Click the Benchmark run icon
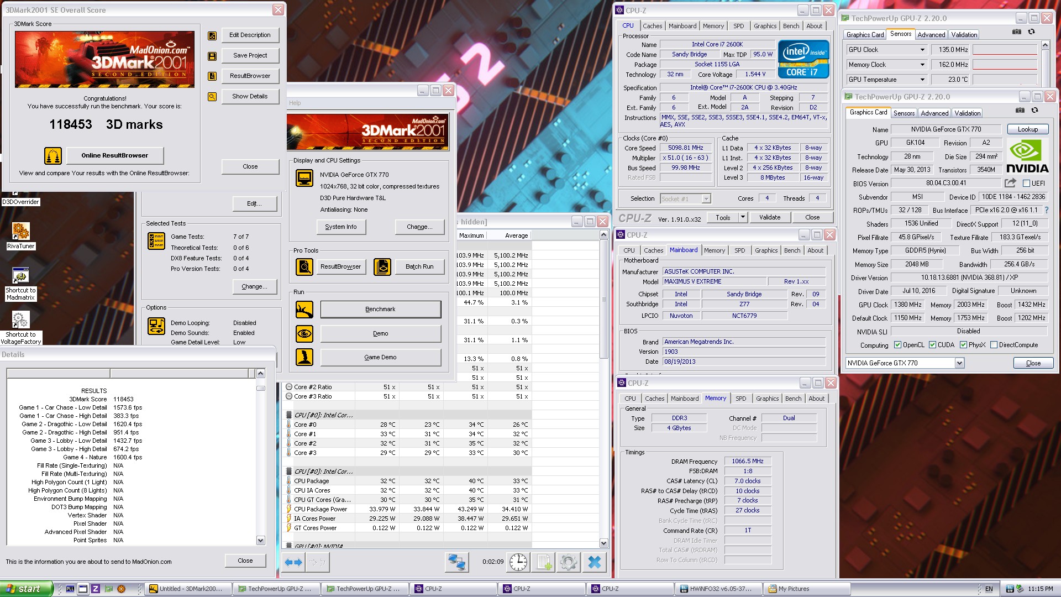This screenshot has width=1061, height=597. click(304, 310)
